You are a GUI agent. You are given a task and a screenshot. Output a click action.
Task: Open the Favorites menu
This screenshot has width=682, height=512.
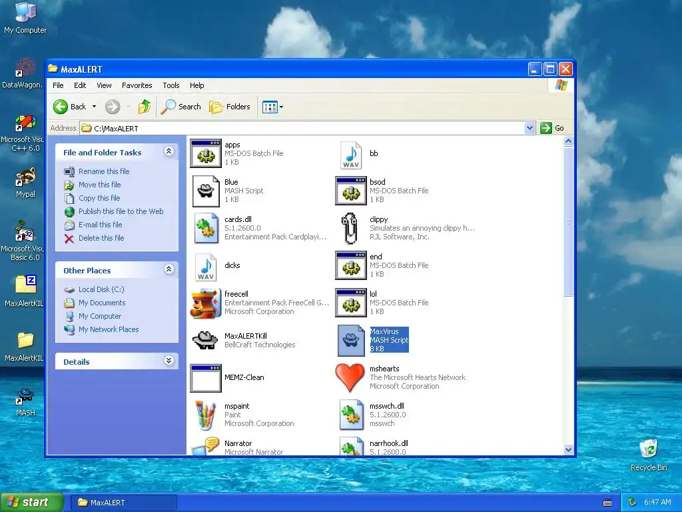[137, 85]
